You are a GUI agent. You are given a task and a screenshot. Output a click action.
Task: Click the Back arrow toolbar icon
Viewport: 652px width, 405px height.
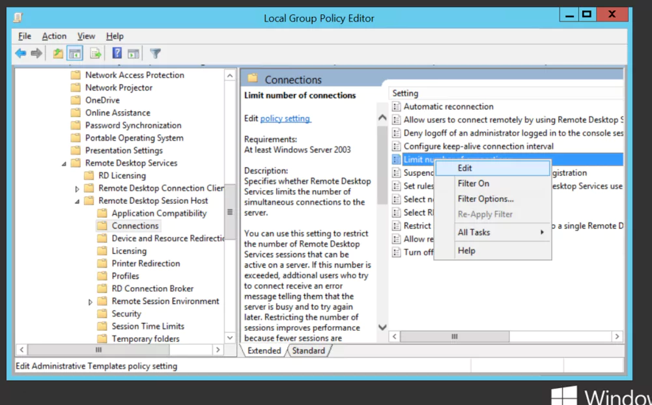[20, 53]
